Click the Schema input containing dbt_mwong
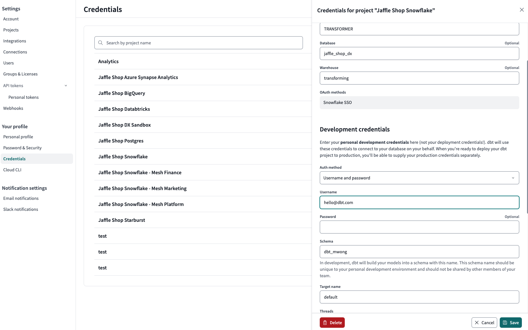 click(x=419, y=252)
